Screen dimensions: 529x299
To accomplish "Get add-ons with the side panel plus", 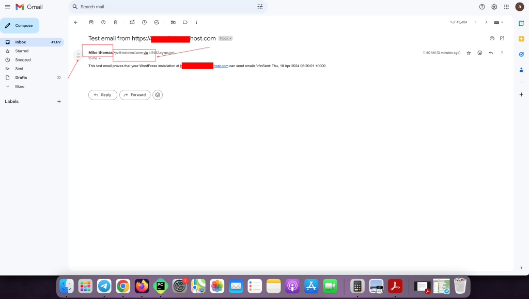I will pyautogui.click(x=521, y=95).
